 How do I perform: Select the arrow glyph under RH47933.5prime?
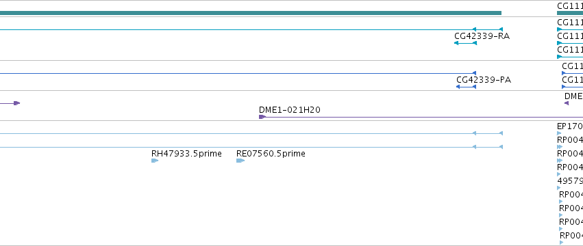(155, 161)
